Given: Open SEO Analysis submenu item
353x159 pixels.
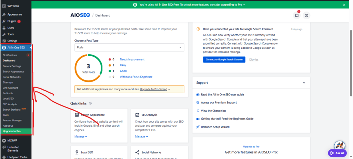Looking at the screenshot, I should (10, 104).
